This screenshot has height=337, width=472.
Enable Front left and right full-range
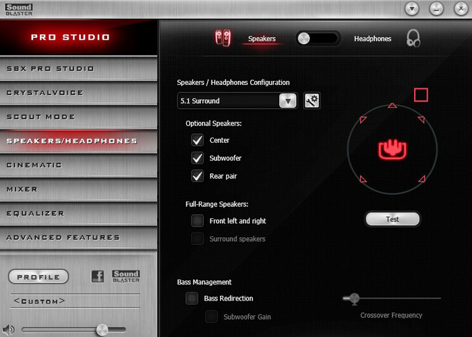tap(198, 220)
